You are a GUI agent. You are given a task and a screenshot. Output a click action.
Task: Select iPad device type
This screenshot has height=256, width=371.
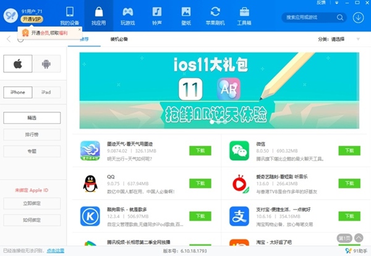click(x=46, y=92)
